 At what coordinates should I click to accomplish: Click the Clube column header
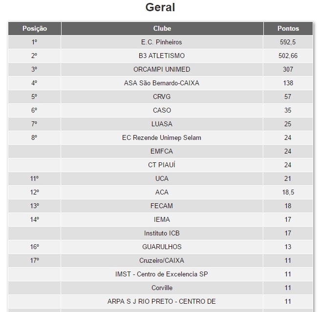162,28
